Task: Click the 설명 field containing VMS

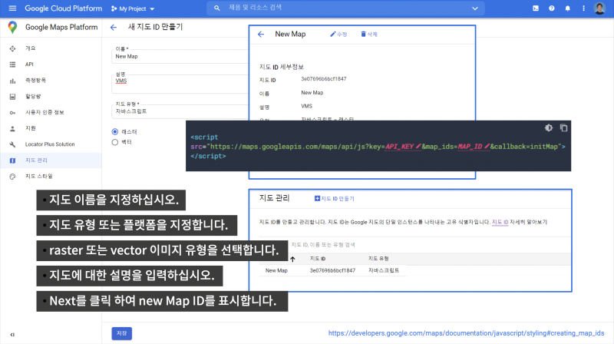Action: click(x=180, y=82)
